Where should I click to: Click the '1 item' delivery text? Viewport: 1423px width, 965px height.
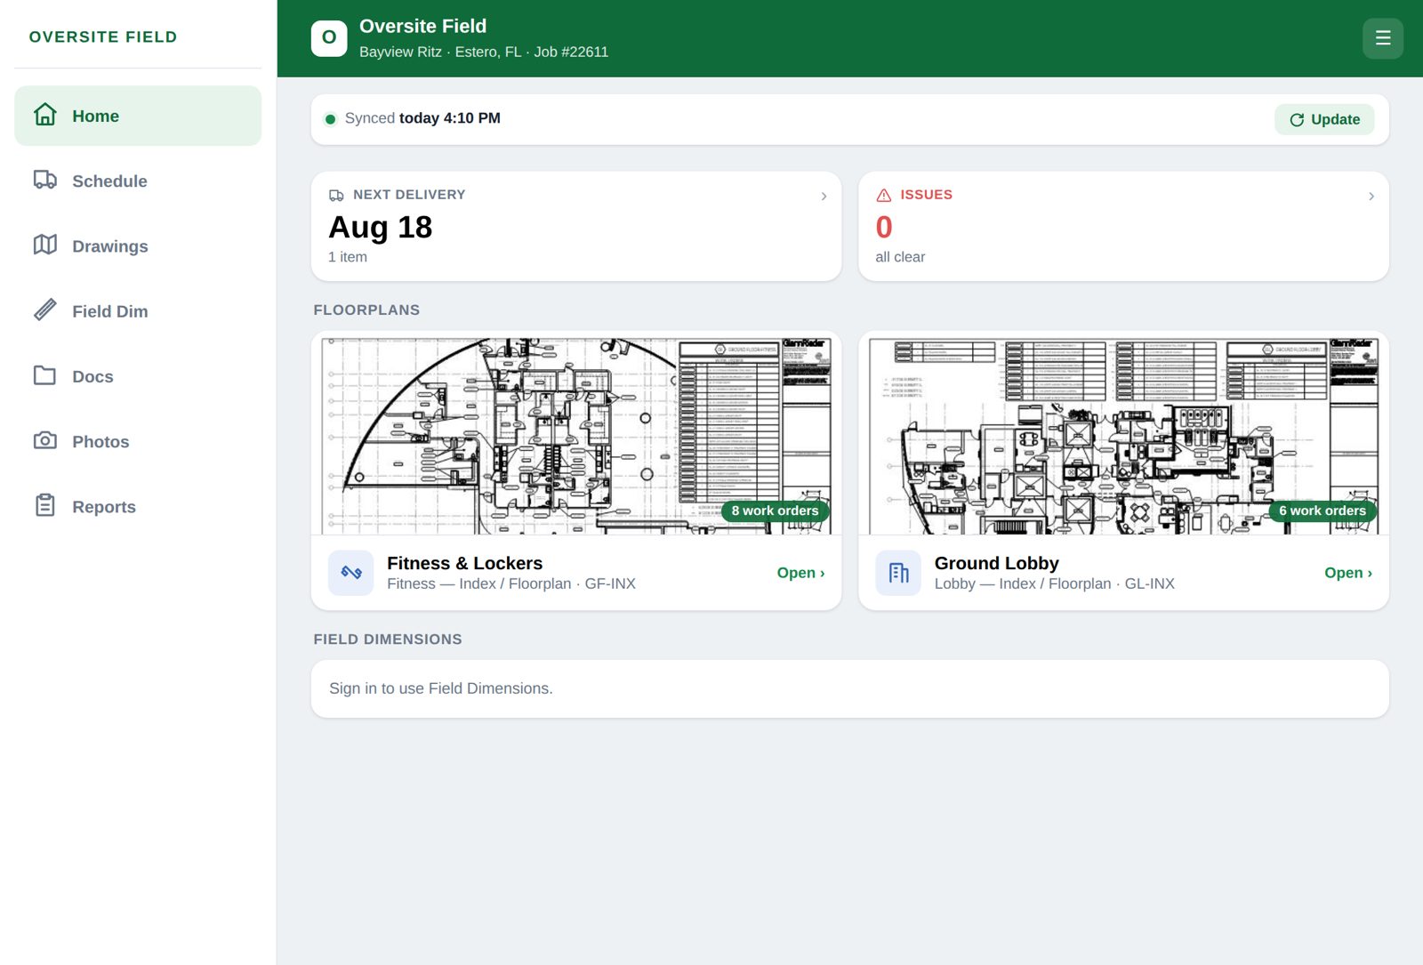[x=348, y=257]
